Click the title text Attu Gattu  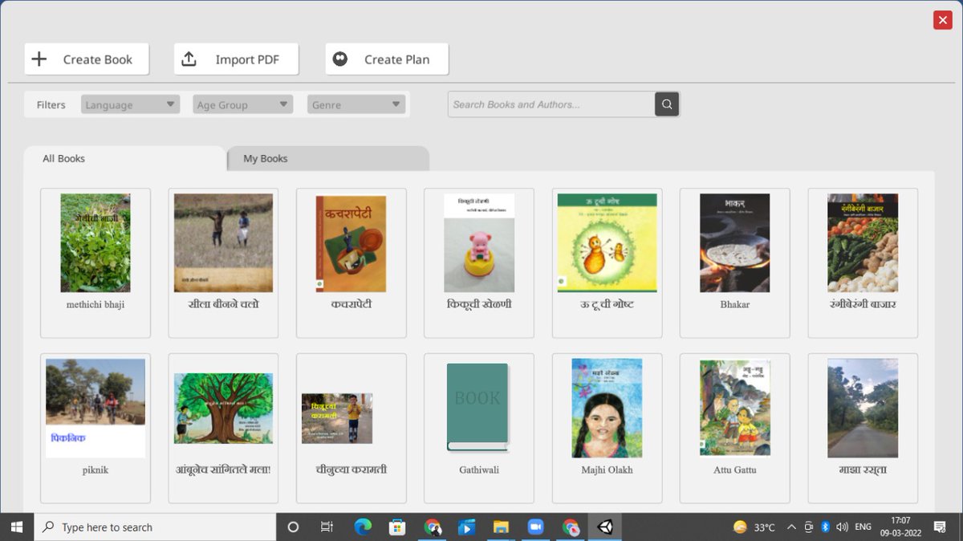pyautogui.click(x=735, y=470)
